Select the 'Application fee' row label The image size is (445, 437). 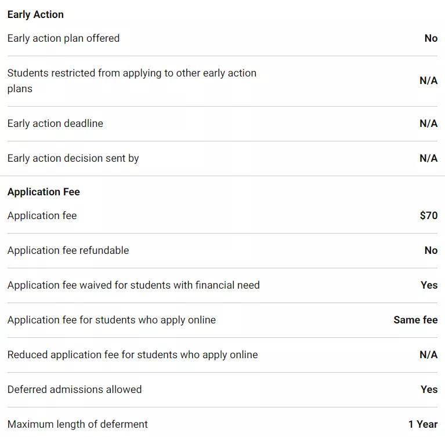click(42, 216)
